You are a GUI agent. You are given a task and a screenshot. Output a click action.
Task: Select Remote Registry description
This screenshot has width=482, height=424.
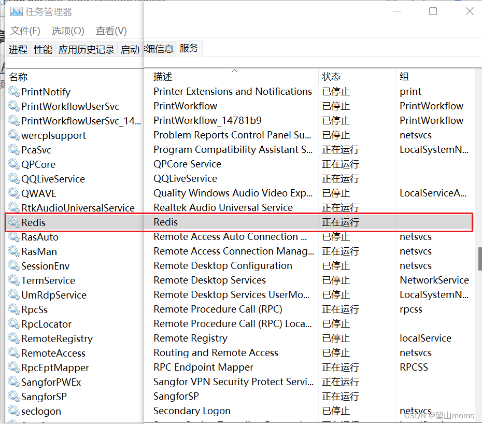(x=190, y=338)
